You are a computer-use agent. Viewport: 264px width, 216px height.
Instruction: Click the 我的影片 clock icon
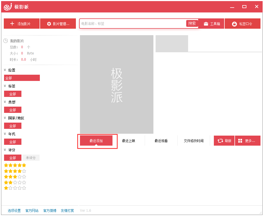click(6, 41)
